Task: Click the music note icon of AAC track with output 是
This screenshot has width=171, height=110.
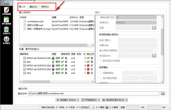Action: [53, 62]
